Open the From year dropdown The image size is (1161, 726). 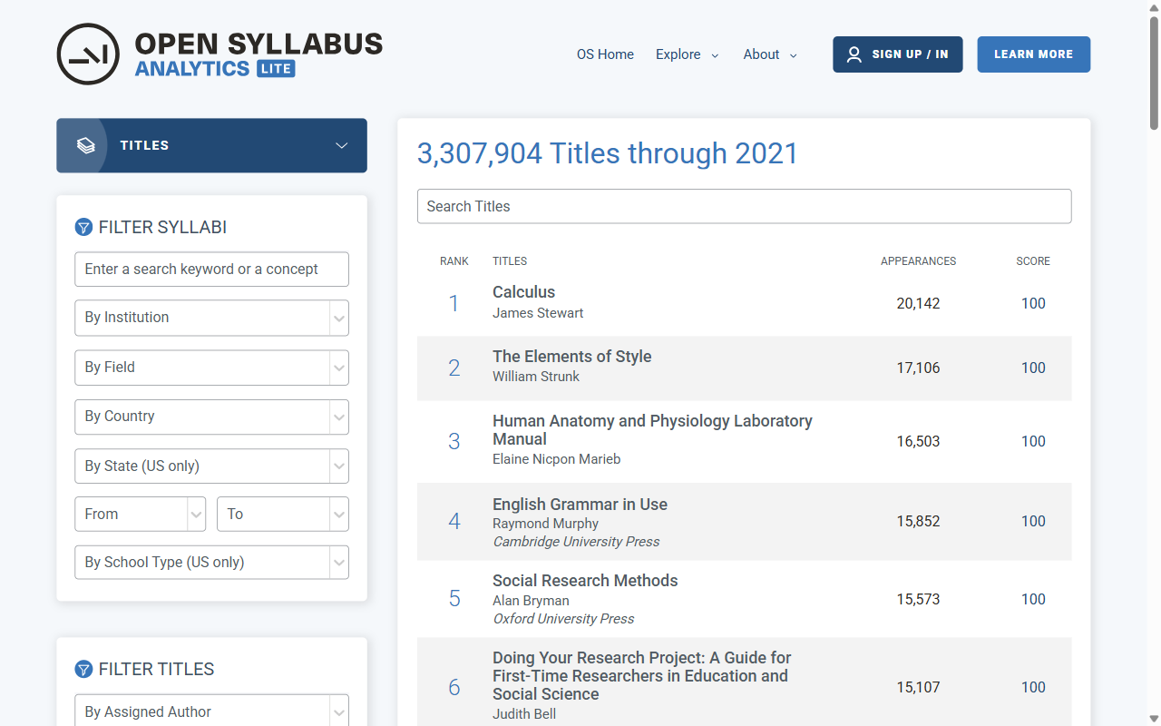point(141,514)
